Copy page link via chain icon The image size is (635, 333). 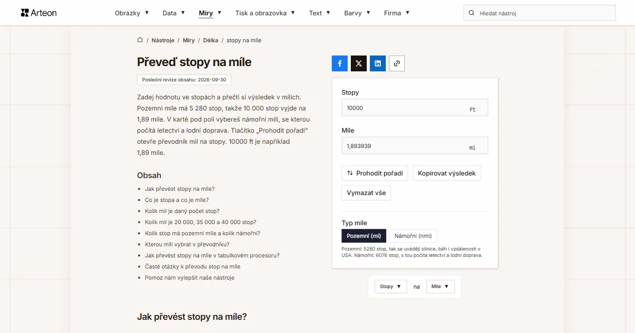[x=397, y=63]
